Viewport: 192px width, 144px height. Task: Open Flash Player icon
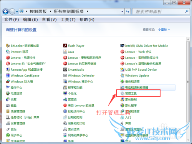65,46
